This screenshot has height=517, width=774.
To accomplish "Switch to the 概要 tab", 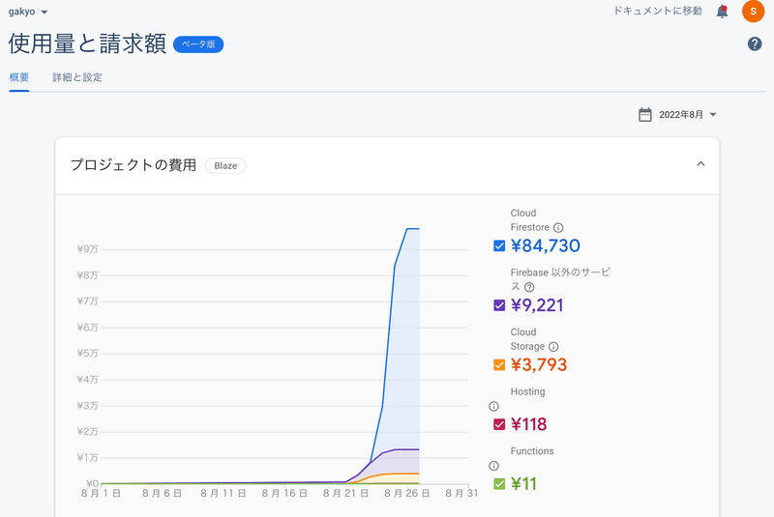I will pyautogui.click(x=19, y=77).
